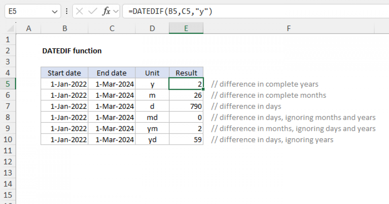Cancel the formula entry with the X icon
Image resolution: width=389 pixels, height=204 pixels.
click(x=79, y=11)
